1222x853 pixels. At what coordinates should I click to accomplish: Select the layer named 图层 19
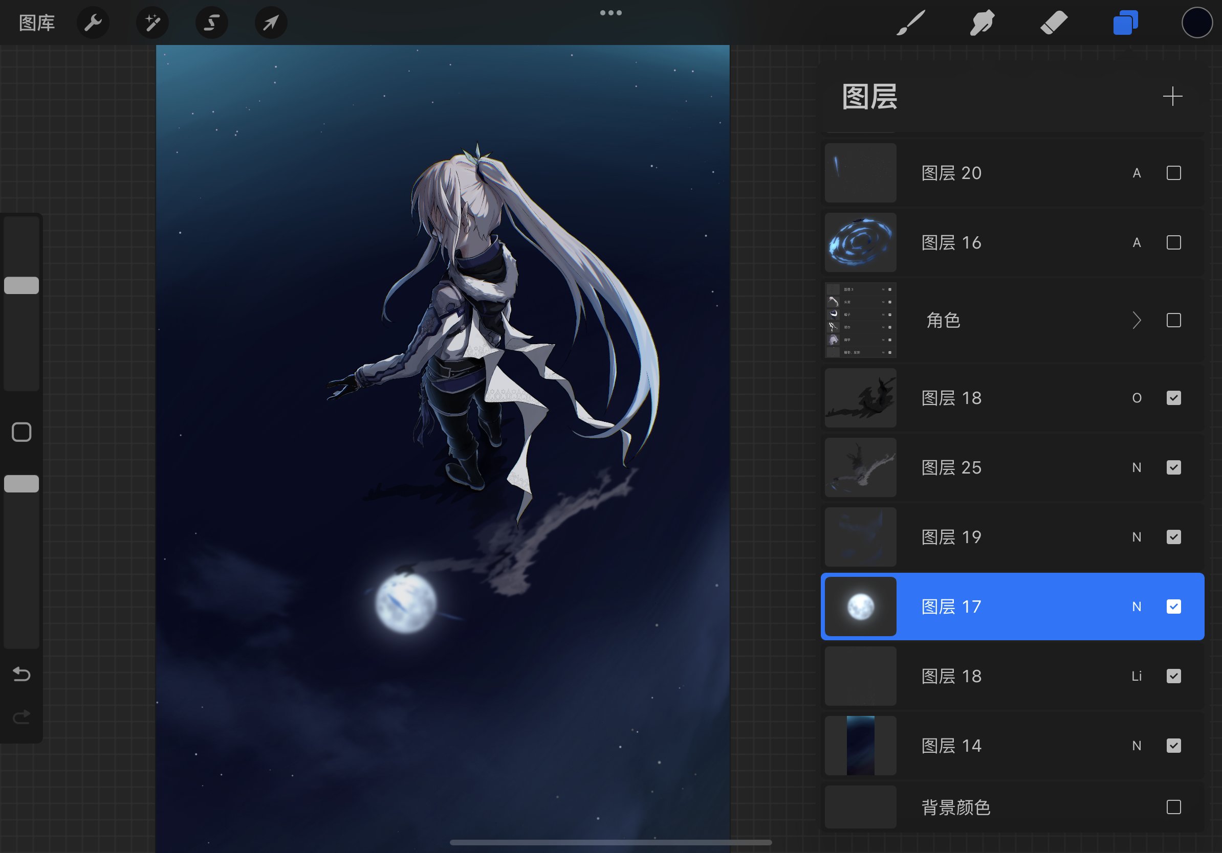951,537
